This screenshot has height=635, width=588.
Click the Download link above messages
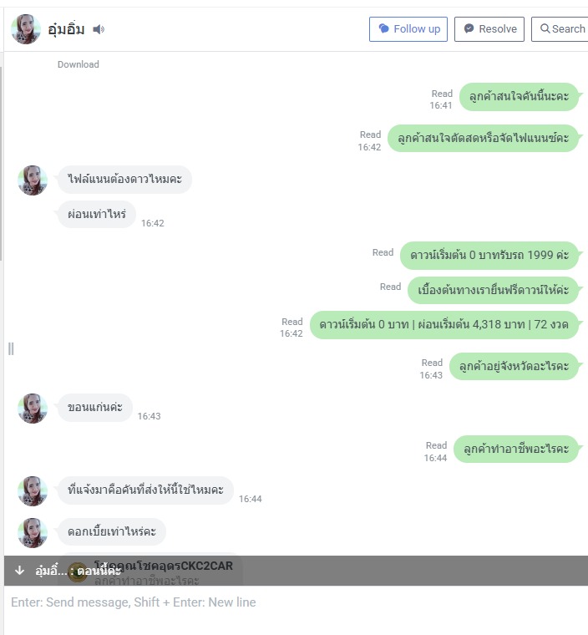[x=79, y=64]
